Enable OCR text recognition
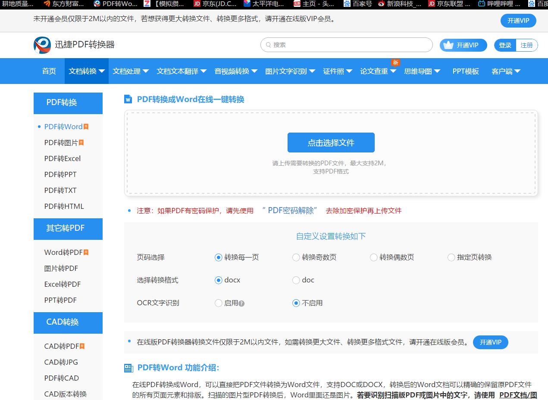The width and height of the screenshot is (548, 400). click(x=218, y=303)
